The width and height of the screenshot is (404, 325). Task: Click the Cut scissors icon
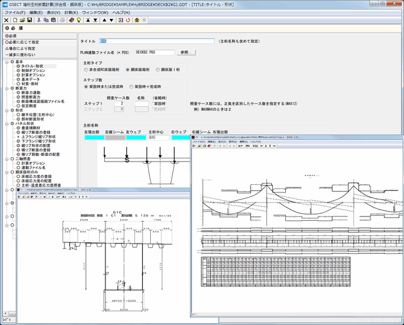pyautogui.click(x=38, y=20)
